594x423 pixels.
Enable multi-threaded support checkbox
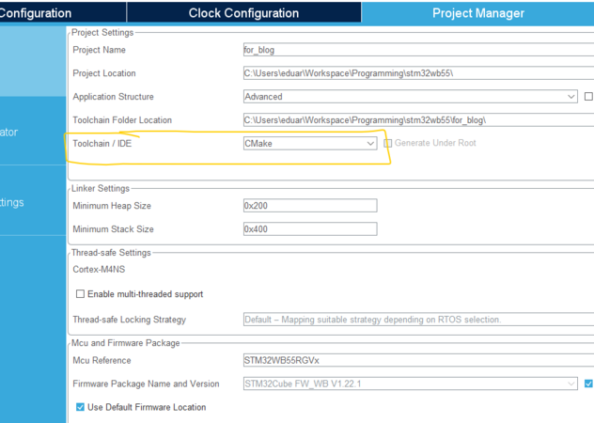[80, 294]
